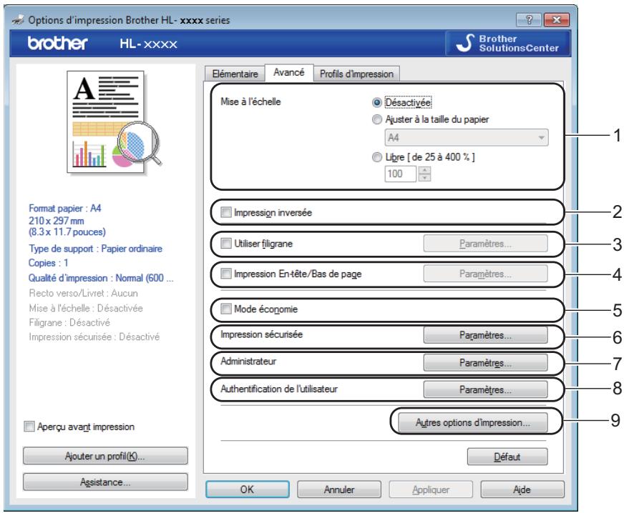The image size is (629, 513).
Task: Open the Brother SolutionsCenter link
Action: 507,44
